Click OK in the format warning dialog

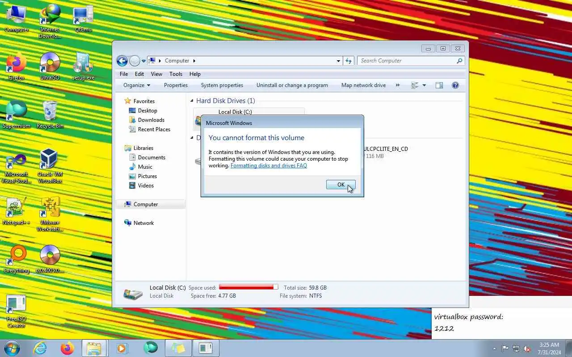tap(341, 185)
